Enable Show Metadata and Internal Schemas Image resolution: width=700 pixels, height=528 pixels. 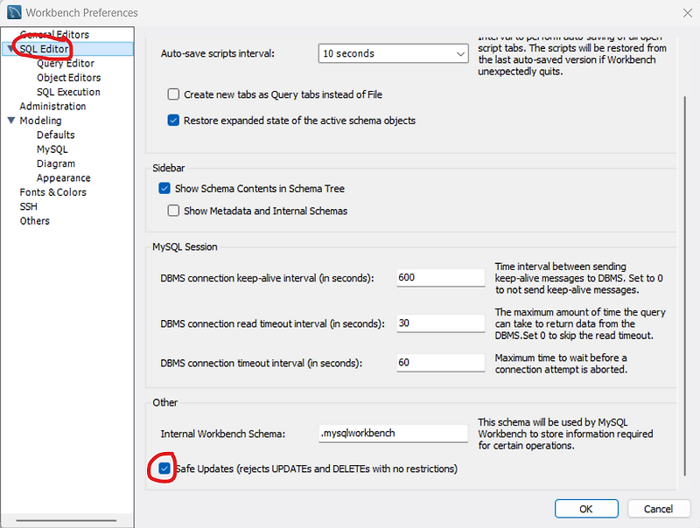tap(173, 211)
